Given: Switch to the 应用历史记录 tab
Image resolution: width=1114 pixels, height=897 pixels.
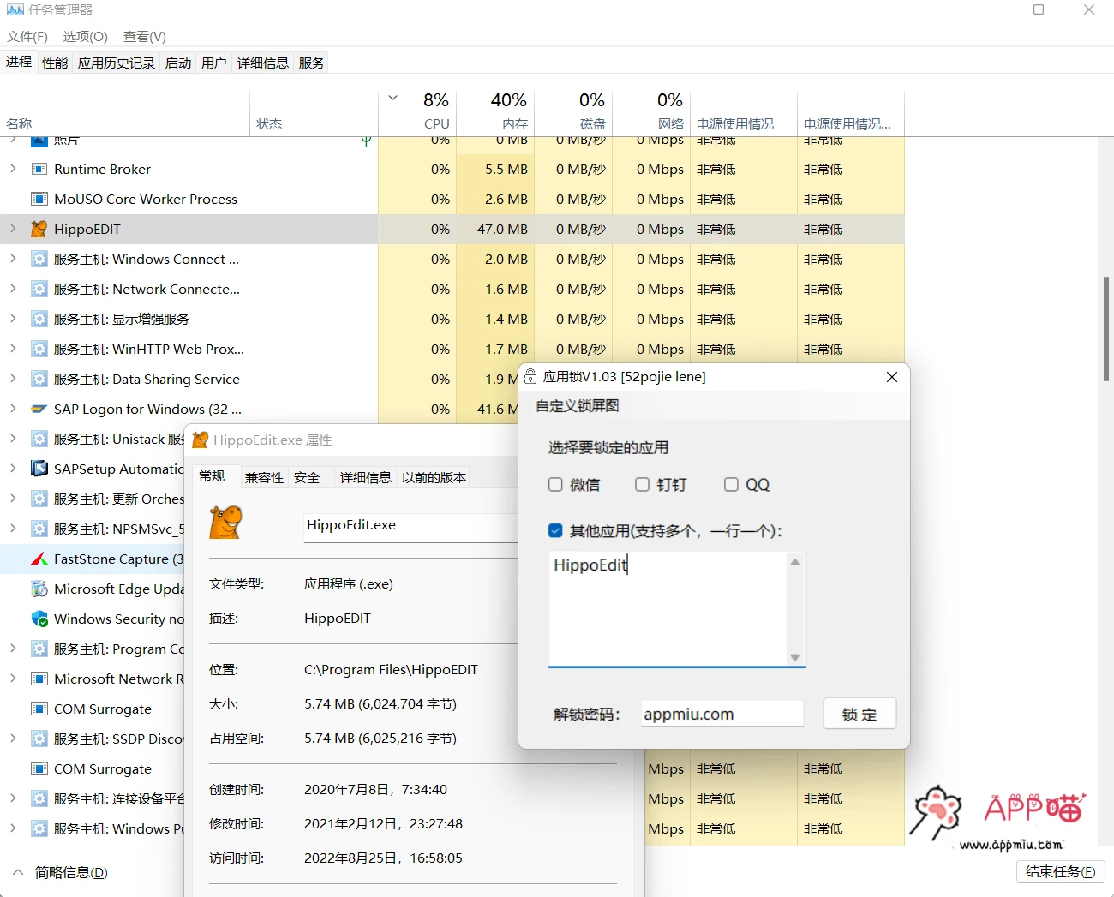Looking at the screenshot, I should [x=117, y=63].
